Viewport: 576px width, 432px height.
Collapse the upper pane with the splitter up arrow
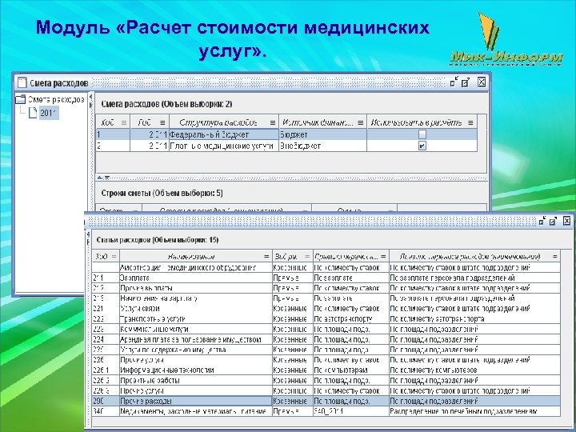[99, 178]
